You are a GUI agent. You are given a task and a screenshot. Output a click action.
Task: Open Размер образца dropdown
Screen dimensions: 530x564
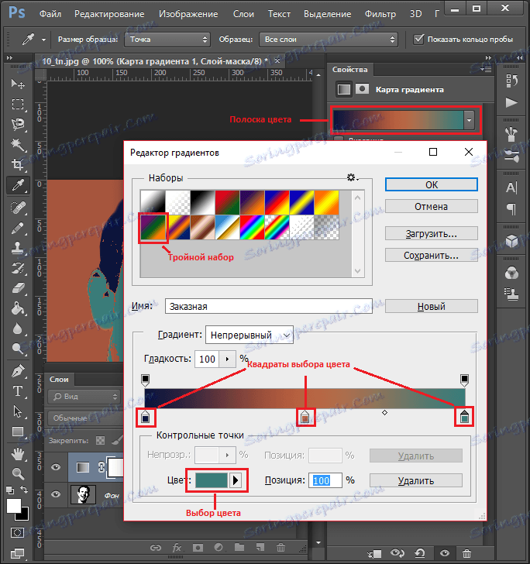[167, 40]
